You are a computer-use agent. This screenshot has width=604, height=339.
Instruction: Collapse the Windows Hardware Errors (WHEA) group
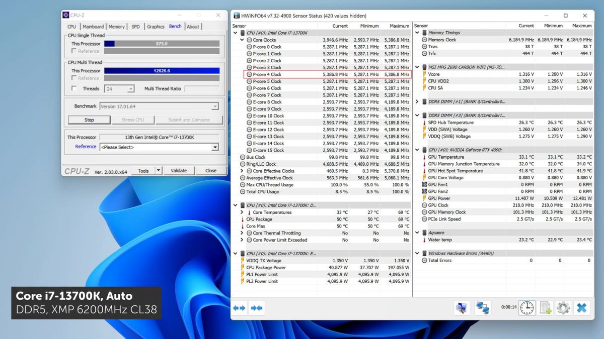[417, 254]
